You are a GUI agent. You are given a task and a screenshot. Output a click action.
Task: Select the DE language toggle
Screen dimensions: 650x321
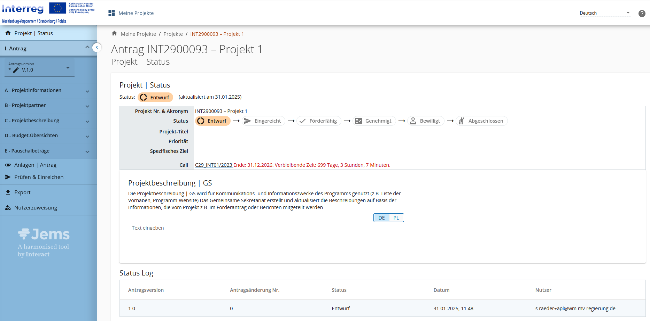[381, 218]
